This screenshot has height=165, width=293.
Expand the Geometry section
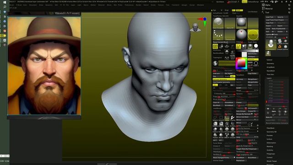(270, 64)
